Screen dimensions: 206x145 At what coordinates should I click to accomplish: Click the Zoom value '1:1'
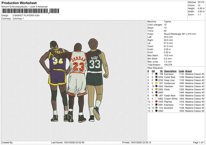(x=199, y=14)
